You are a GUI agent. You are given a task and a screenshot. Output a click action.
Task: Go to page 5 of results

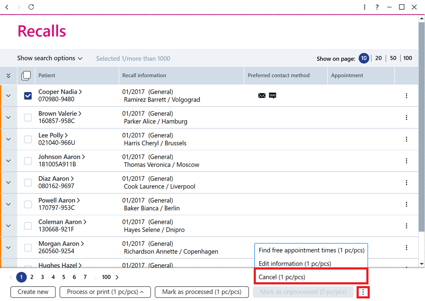click(64, 277)
